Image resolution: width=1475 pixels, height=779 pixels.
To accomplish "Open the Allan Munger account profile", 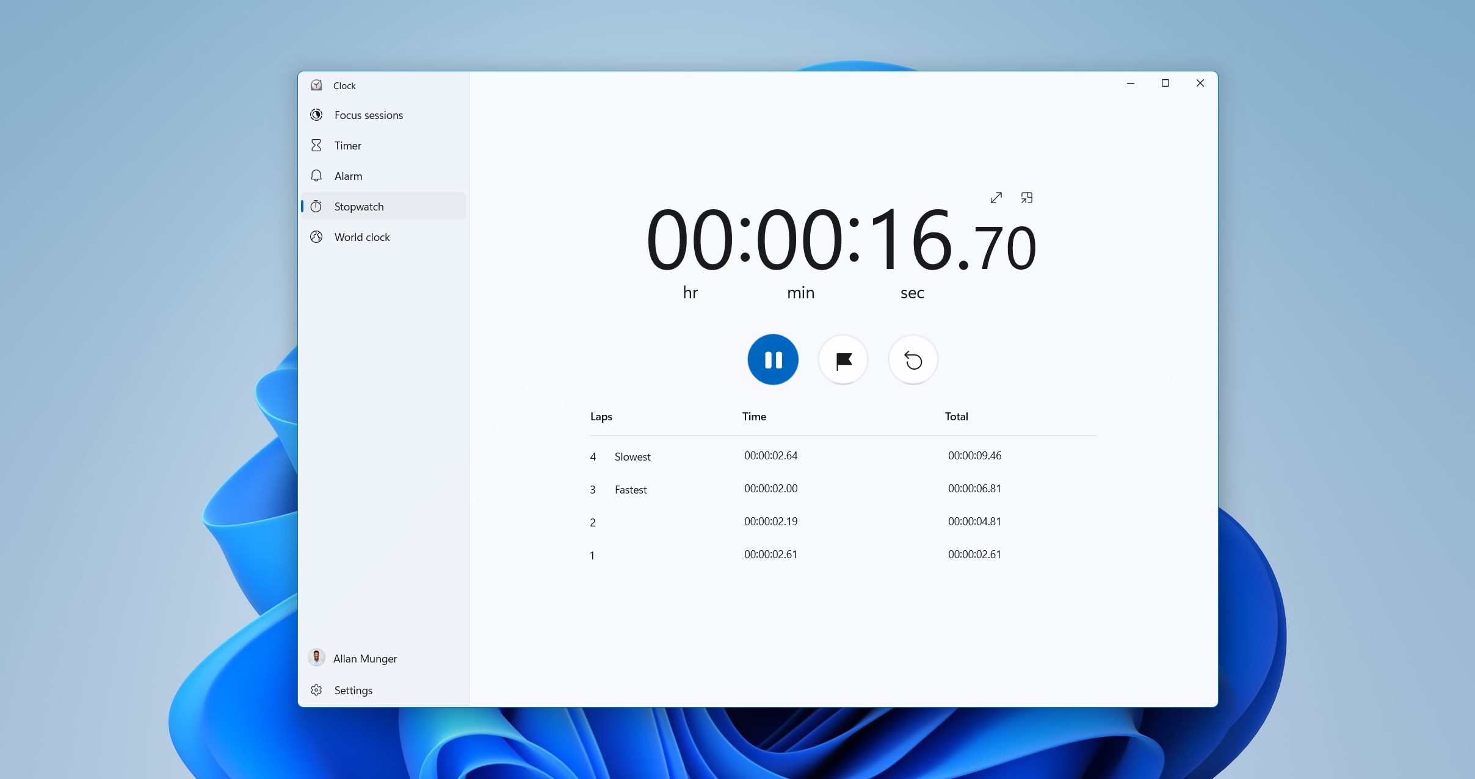I will coord(364,658).
